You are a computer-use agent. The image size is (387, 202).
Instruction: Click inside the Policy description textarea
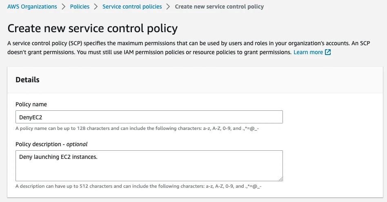coord(149,166)
